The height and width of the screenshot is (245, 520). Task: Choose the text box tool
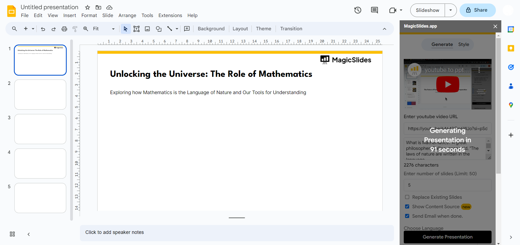(x=136, y=29)
